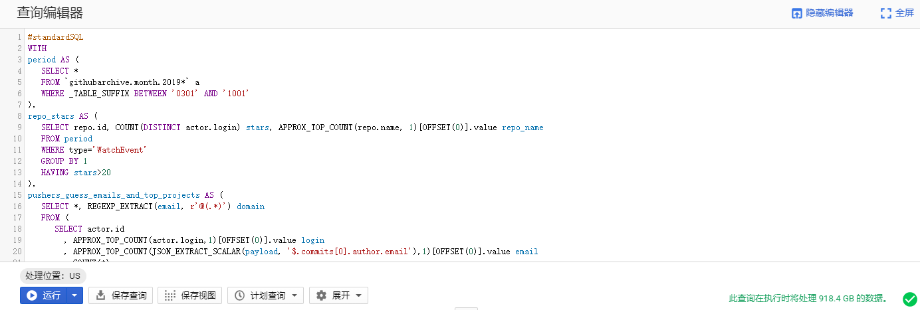The image size is (920, 310).
Task: Click the settings gear icon beside 展开
Action: click(x=322, y=295)
